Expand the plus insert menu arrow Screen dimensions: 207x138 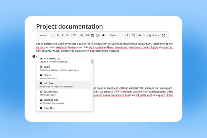pos(106,35)
